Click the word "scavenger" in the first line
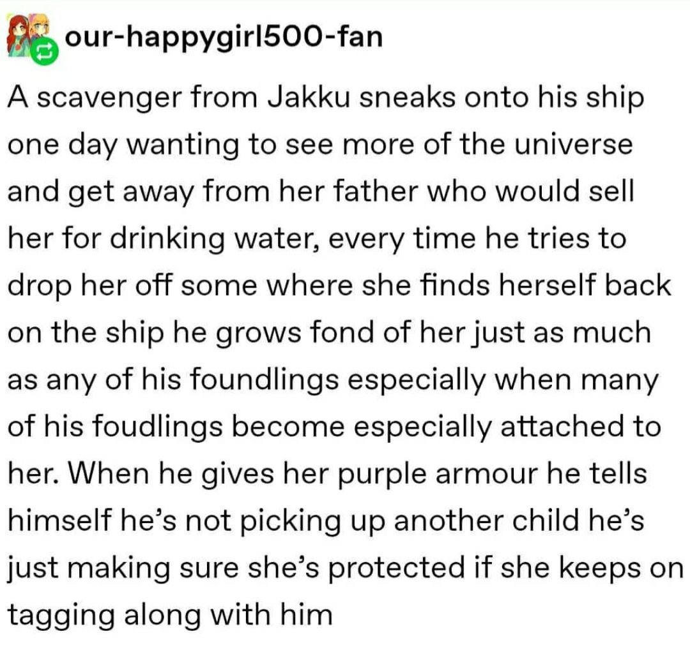Viewport: 690px width, 659px height. (x=109, y=98)
